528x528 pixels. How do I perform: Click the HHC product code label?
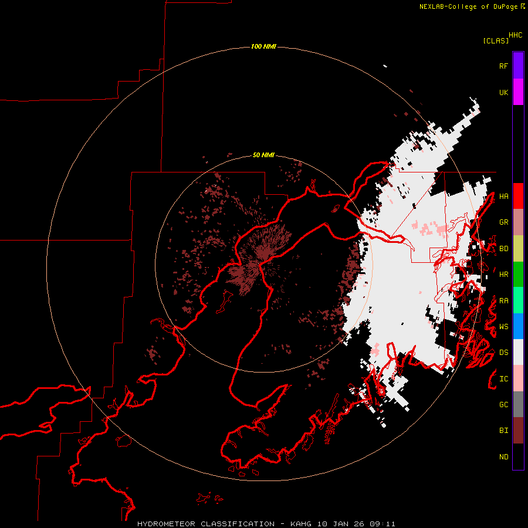[x=516, y=35]
